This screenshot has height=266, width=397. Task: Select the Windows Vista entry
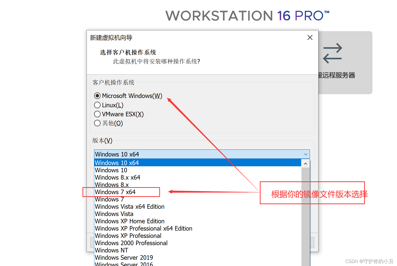pyautogui.click(x=198, y=214)
